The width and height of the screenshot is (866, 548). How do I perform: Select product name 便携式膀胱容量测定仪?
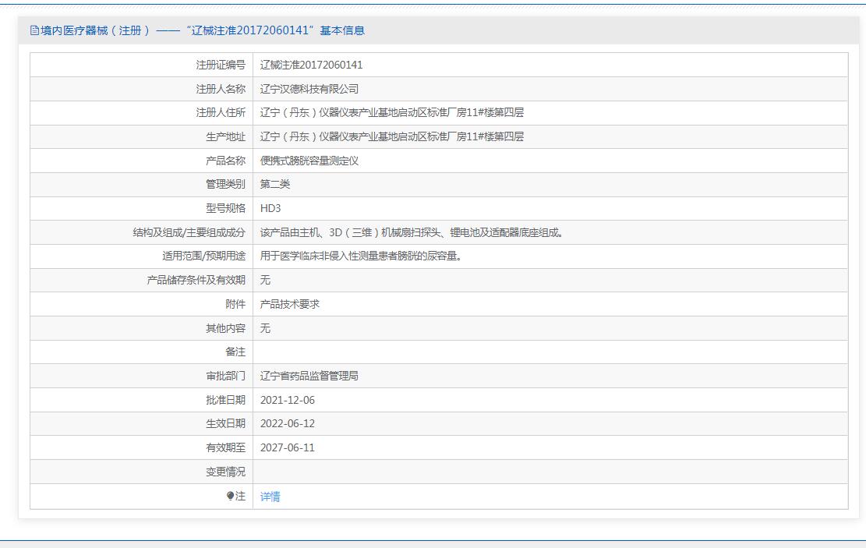309,161
